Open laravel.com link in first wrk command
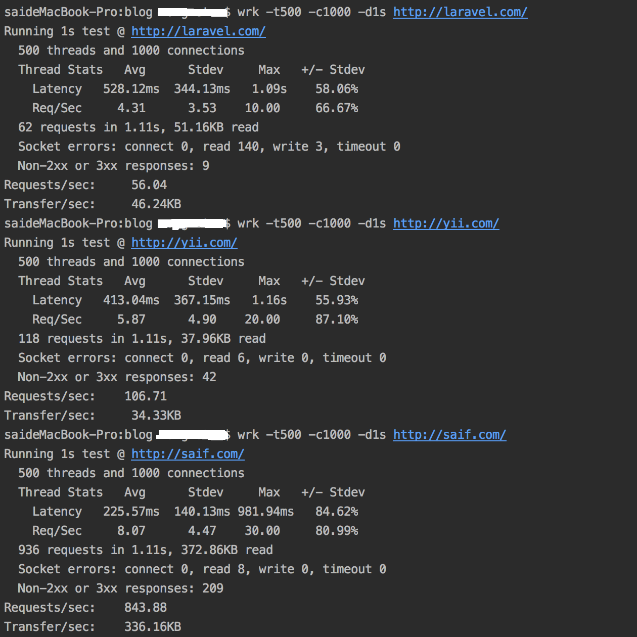 [x=460, y=12]
